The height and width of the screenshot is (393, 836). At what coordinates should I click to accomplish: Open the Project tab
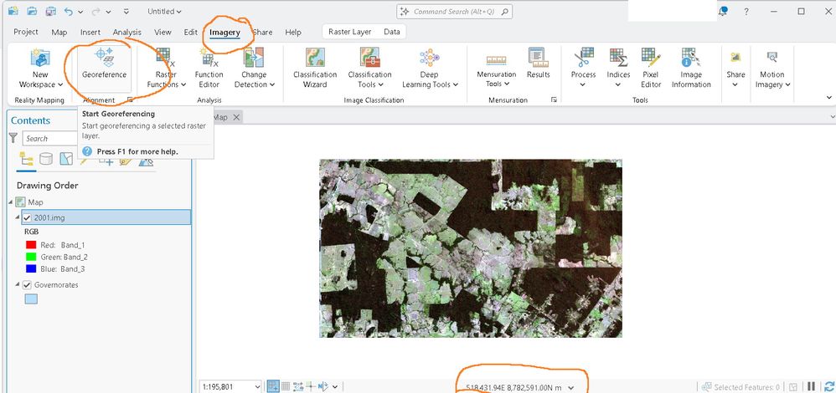tap(26, 32)
